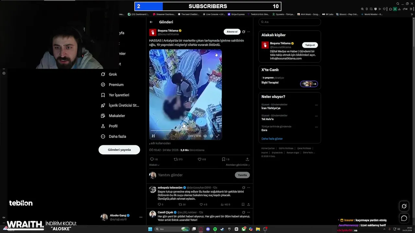Click the Grok icon on Boşuna Tıklama post
Screen dimensions: 415x233
pyautogui.click(x=243, y=32)
